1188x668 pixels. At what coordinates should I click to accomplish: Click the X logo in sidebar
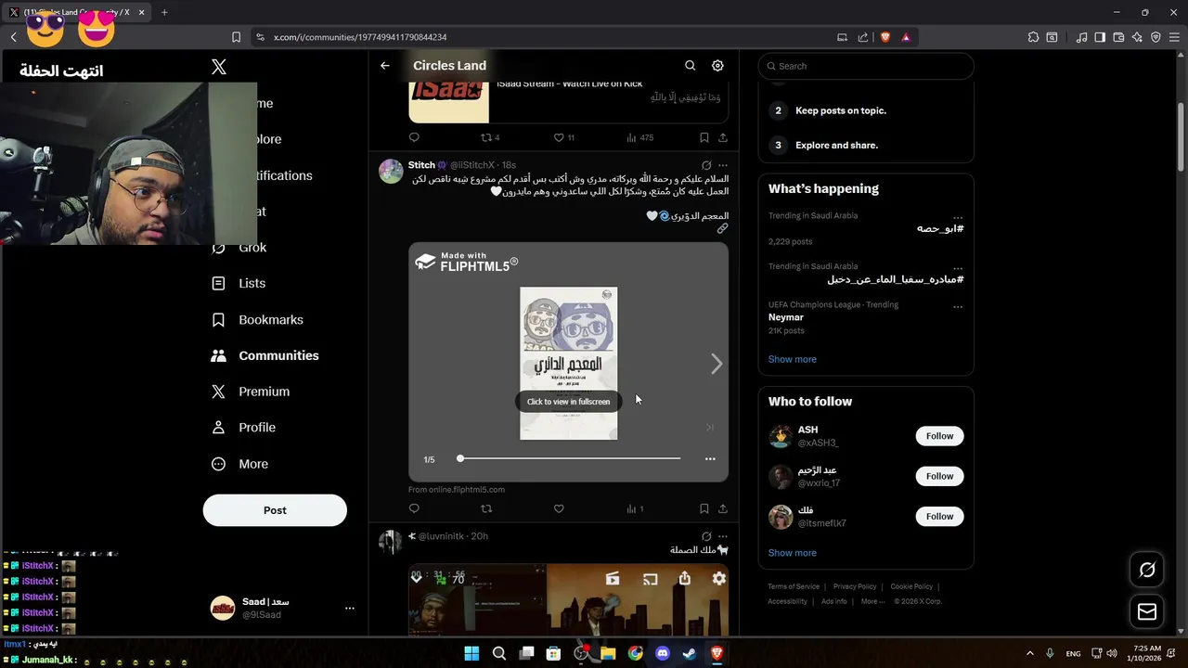click(219, 67)
